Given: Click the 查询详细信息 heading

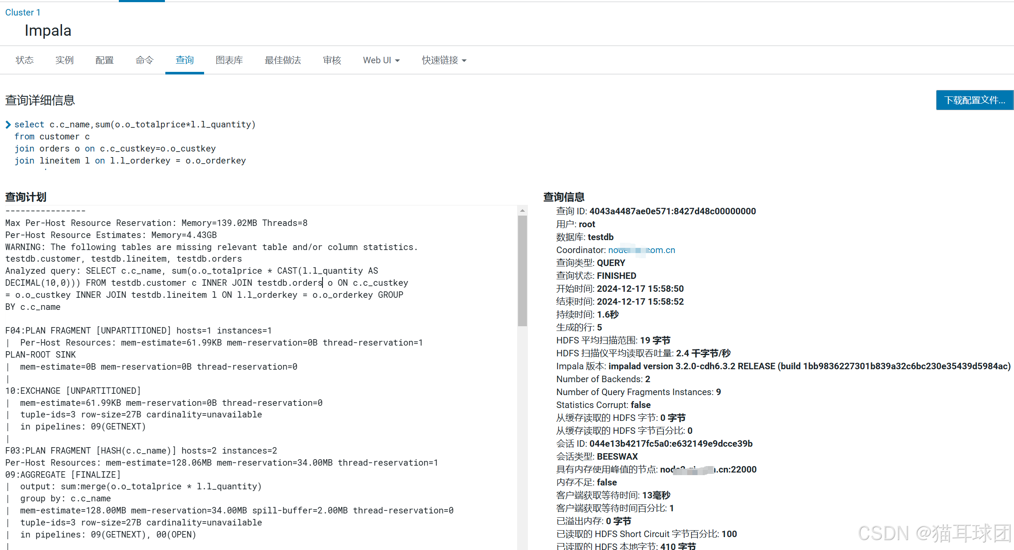Looking at the screenshot, I should coord(40,100).
